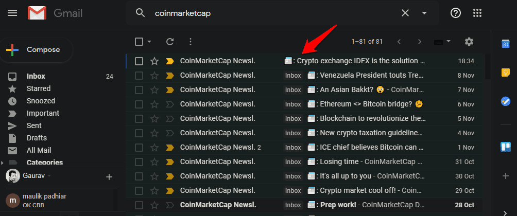Show search options dropdown arrow
Screen dimensions: 517x216
pyautogui.click(x=424, y=13)
